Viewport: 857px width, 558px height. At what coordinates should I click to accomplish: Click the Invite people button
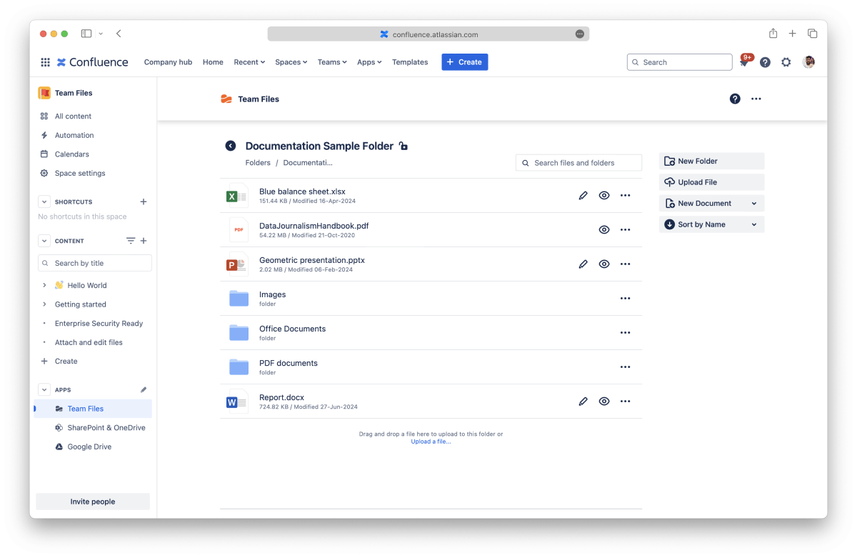click(x=93, y=502)
